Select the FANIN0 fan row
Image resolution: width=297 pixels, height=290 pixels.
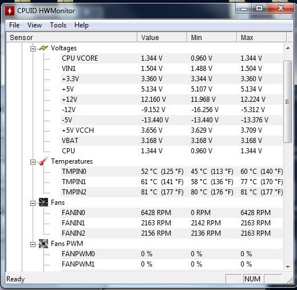[x=172, y=213]
